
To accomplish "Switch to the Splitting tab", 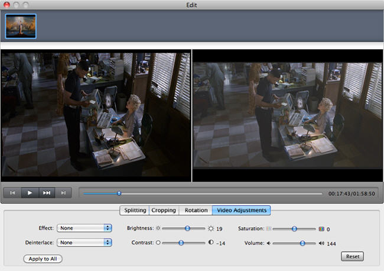I will click(x=135, y=211).
